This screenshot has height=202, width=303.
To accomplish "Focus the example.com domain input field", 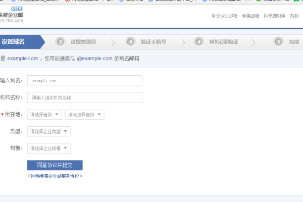I will coord(85,81).
